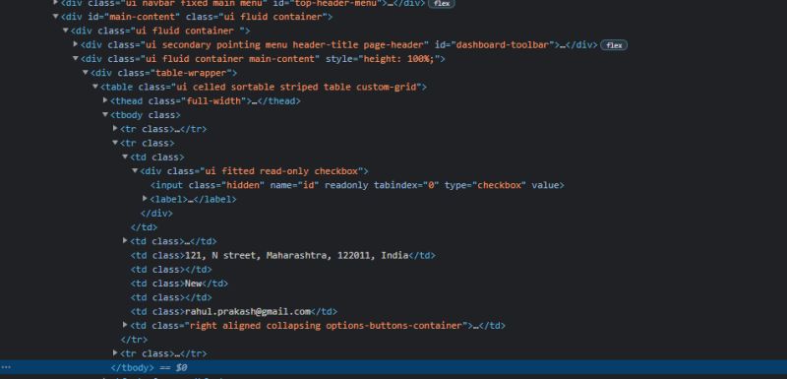Expand the label element

pyautogui.click(x=145, y=199)
